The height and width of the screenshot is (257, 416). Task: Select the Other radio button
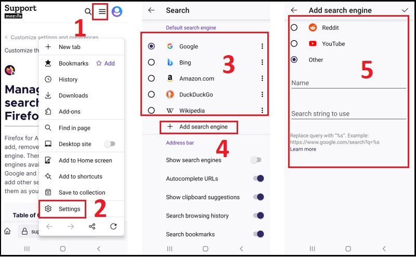(x=294, y=59)
